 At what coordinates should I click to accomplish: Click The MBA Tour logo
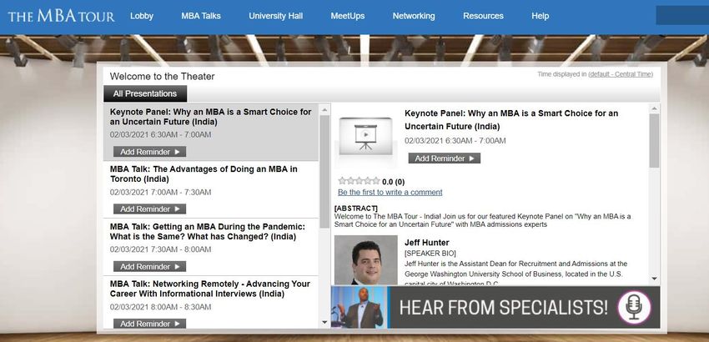click(x=61, y=16)
